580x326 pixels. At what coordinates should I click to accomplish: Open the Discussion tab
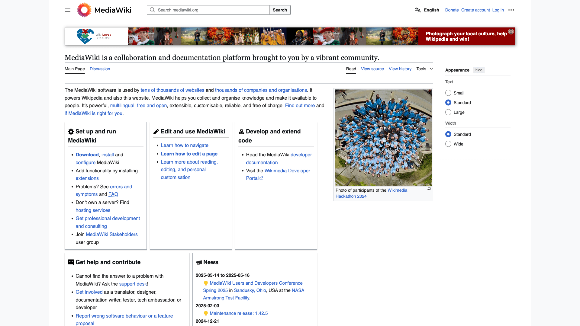point(100,69)
